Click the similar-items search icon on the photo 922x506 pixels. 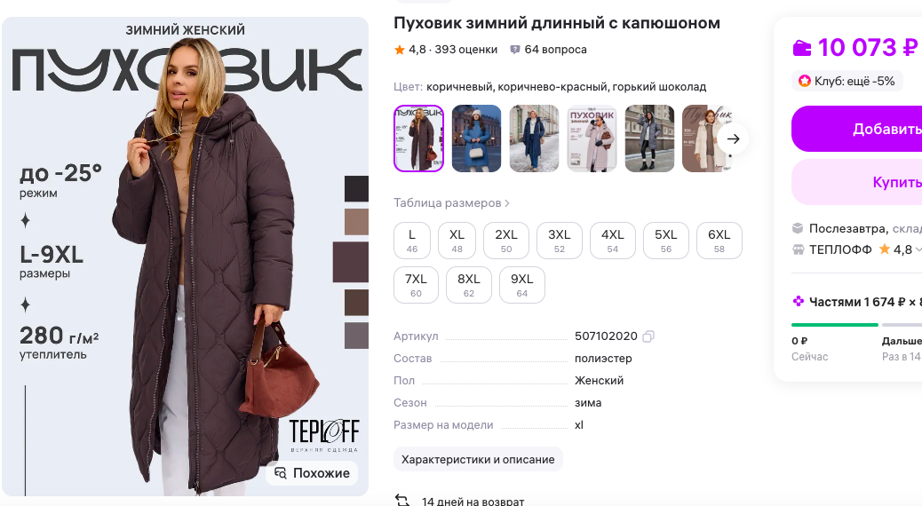coord(281,473)
